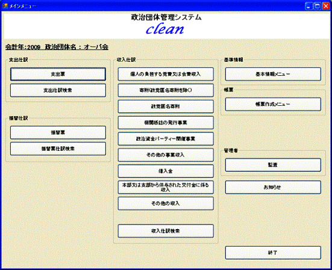
Task: Open 振替票仕訳検索 transfer journal search
Action: [x=58, y=149]
